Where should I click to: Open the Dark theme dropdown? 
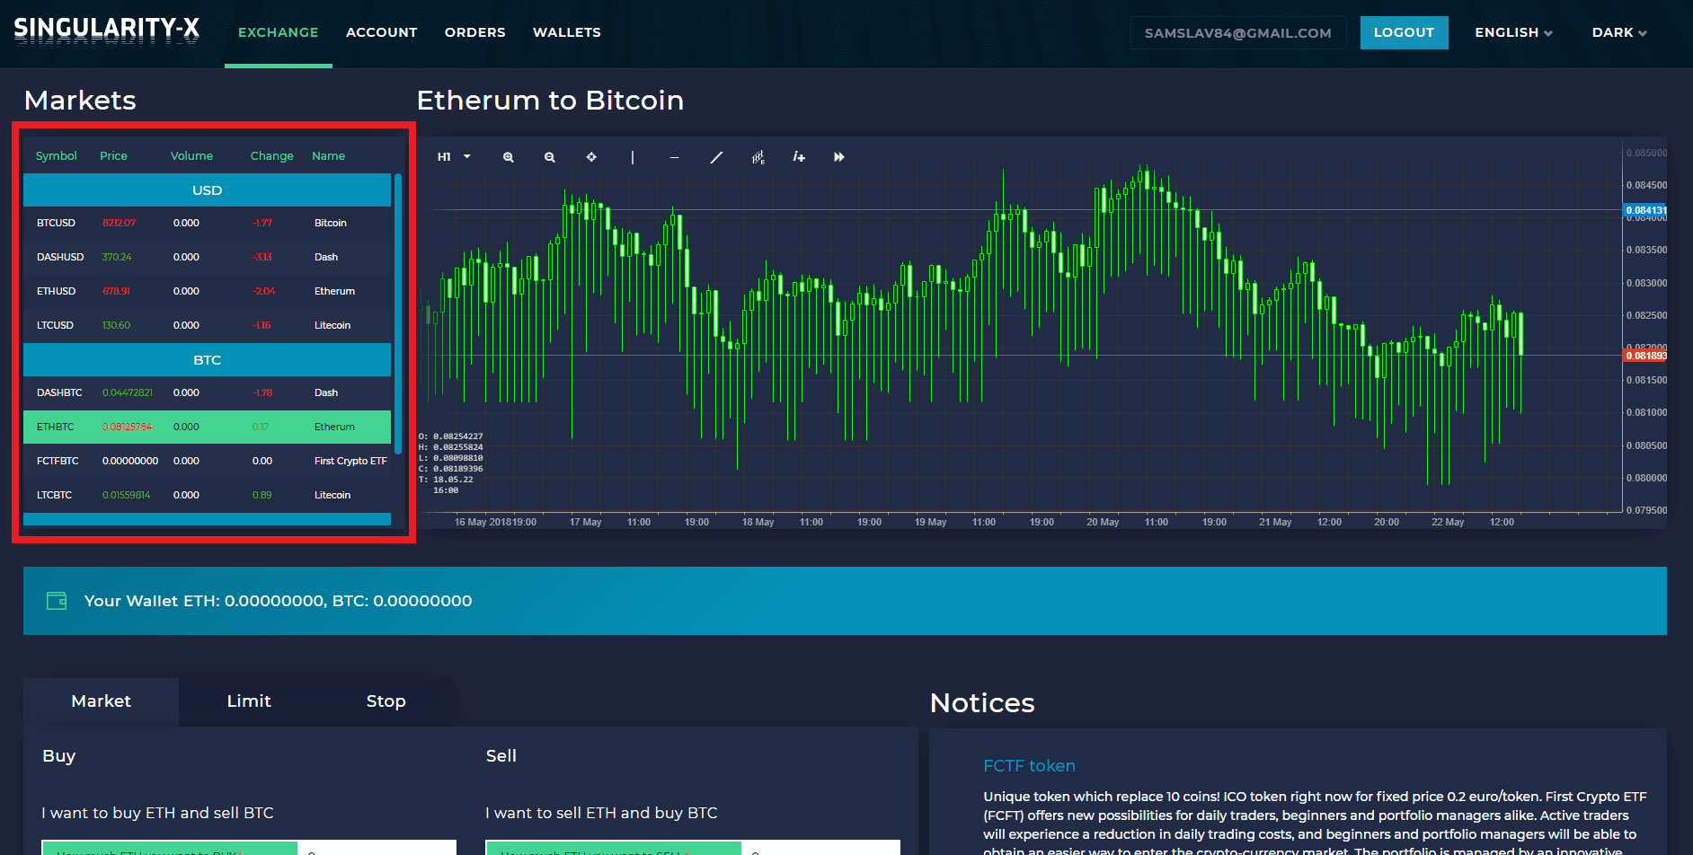[x=1619, y=32]
